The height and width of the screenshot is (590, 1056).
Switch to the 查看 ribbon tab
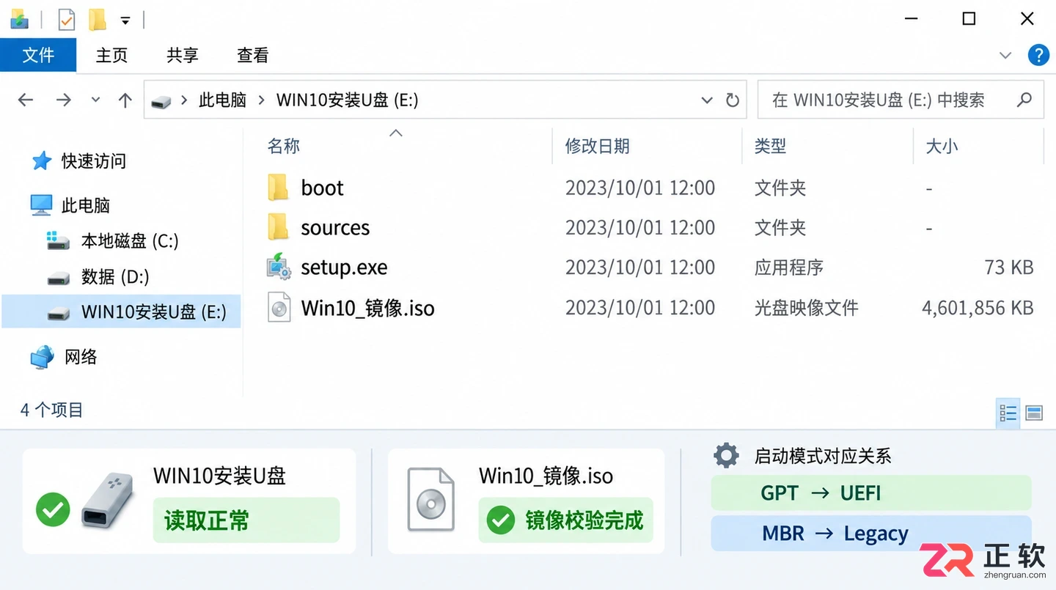click(x=252, y=55)
